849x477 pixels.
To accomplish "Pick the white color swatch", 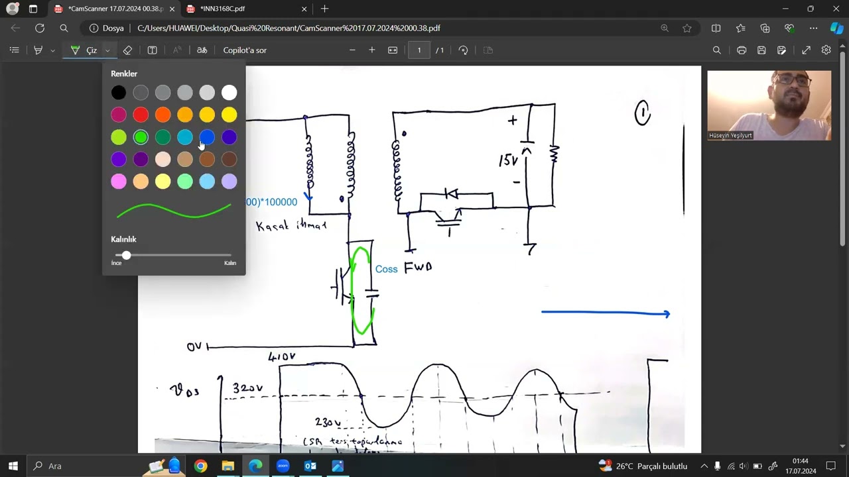I will [229, 93].
